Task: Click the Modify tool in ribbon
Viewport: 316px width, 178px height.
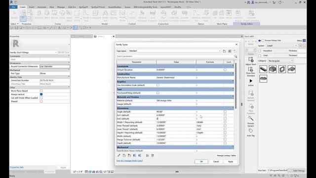Action: (x=14, y=15)
